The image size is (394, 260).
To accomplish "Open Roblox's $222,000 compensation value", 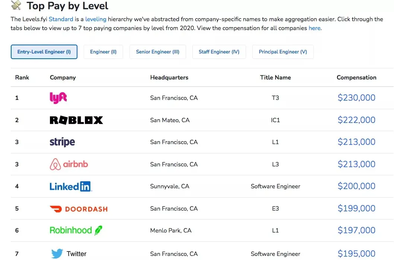I will (x=356, y=120).
